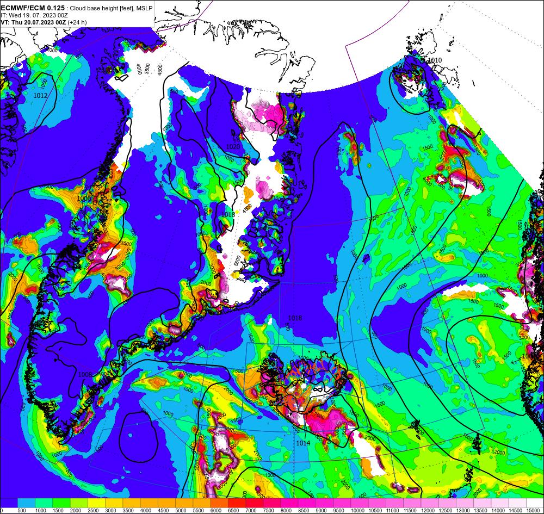Click the 'VT: Thu 20.07.2023 00Z' line
The width and height of the screenshot is (544, 514).
click(33, 22)
